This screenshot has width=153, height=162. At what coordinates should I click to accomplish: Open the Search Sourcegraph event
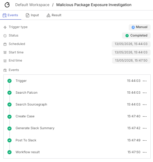pyautogui.click(x=77, y=105)
